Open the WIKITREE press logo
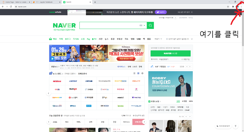The image size is (244, 132). coord(136,98)
